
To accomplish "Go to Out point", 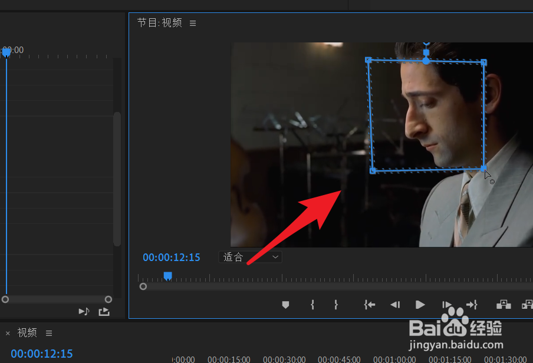I will (472, 305).
